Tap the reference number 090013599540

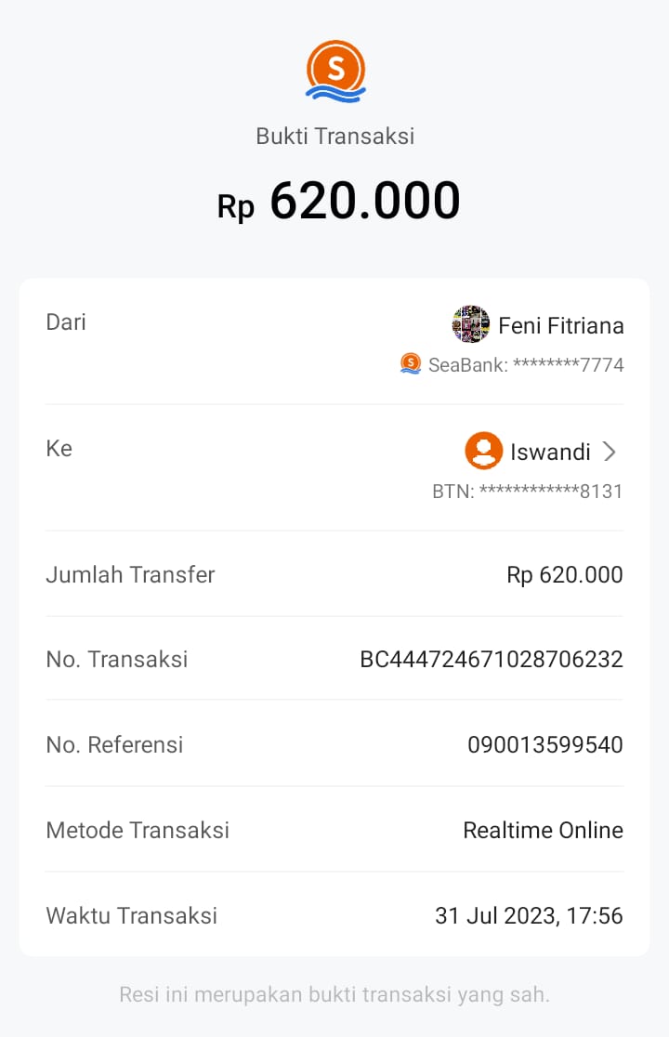pos(545,744)
